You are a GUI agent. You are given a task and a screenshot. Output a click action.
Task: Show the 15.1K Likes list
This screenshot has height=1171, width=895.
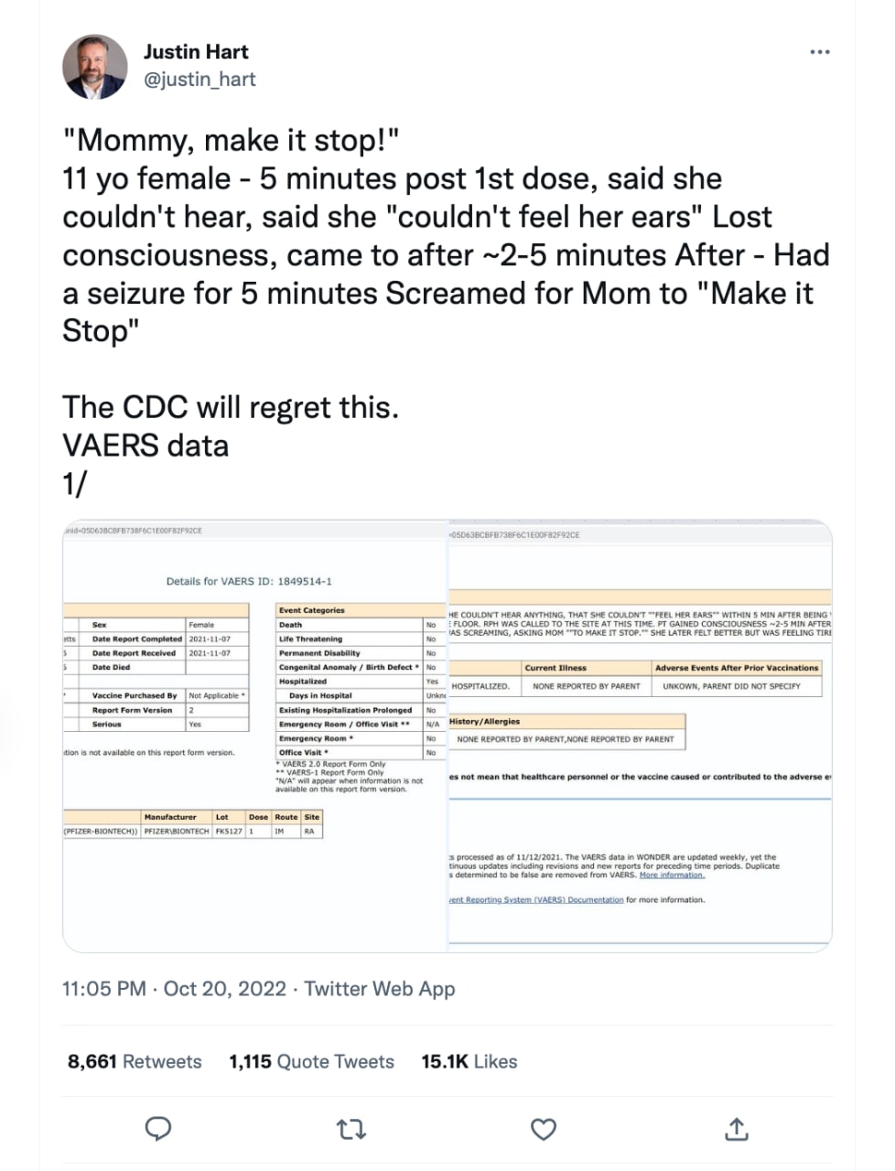point(469,1061)
